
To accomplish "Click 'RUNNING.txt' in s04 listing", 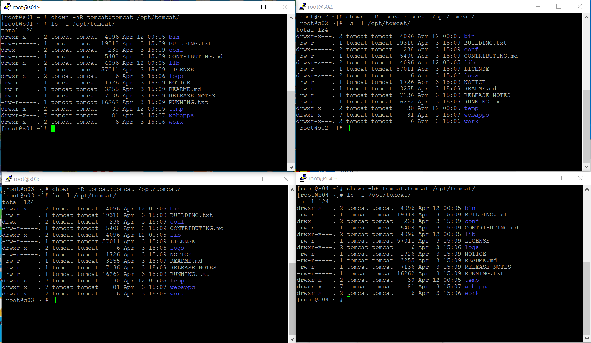I will point(484,273).
